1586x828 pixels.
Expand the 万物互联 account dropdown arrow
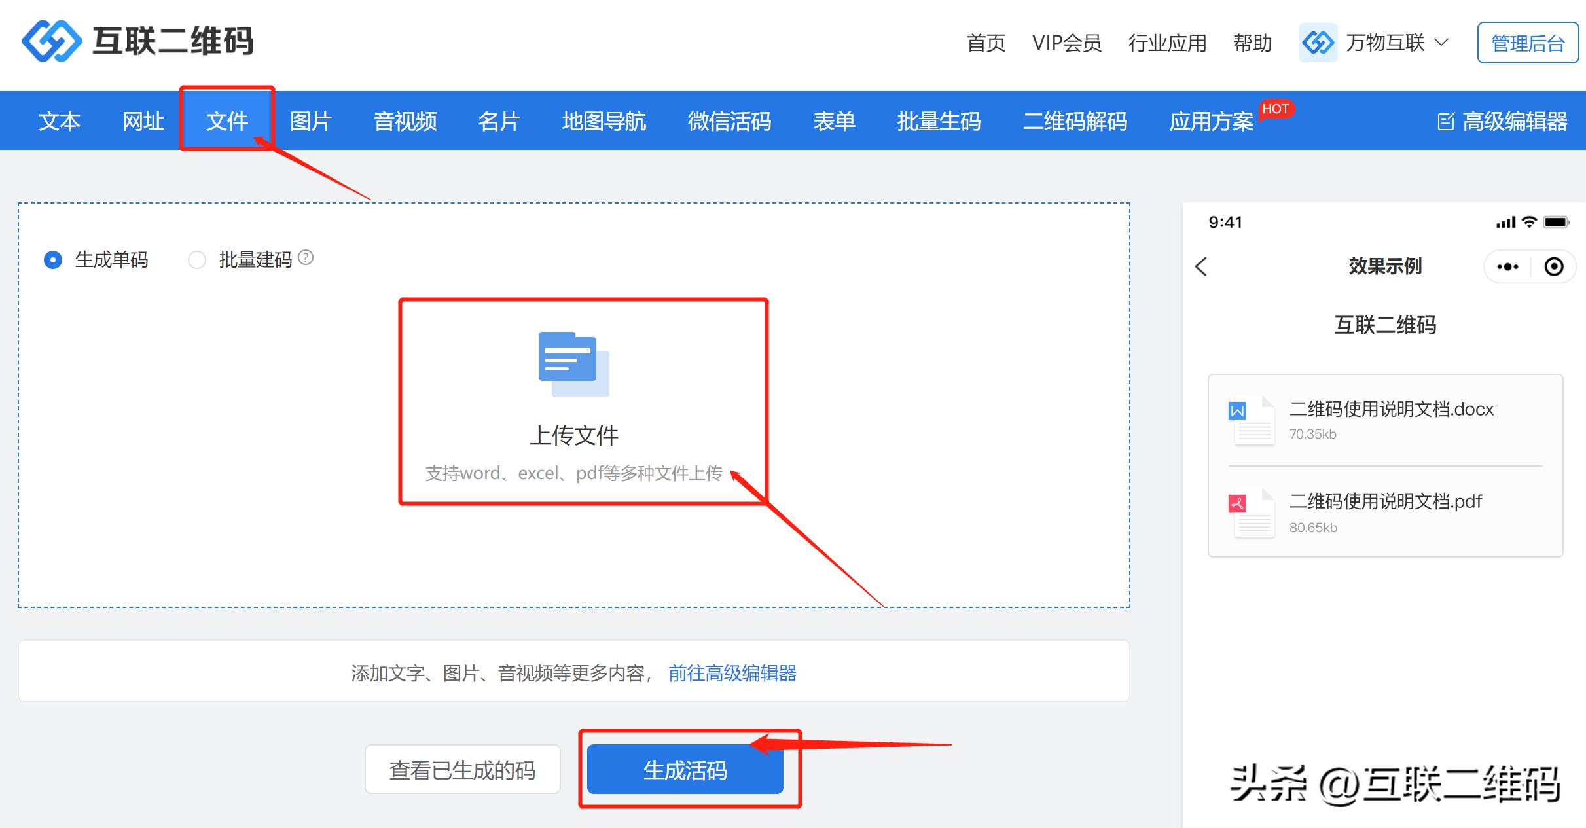click(x=1441, y=43)
